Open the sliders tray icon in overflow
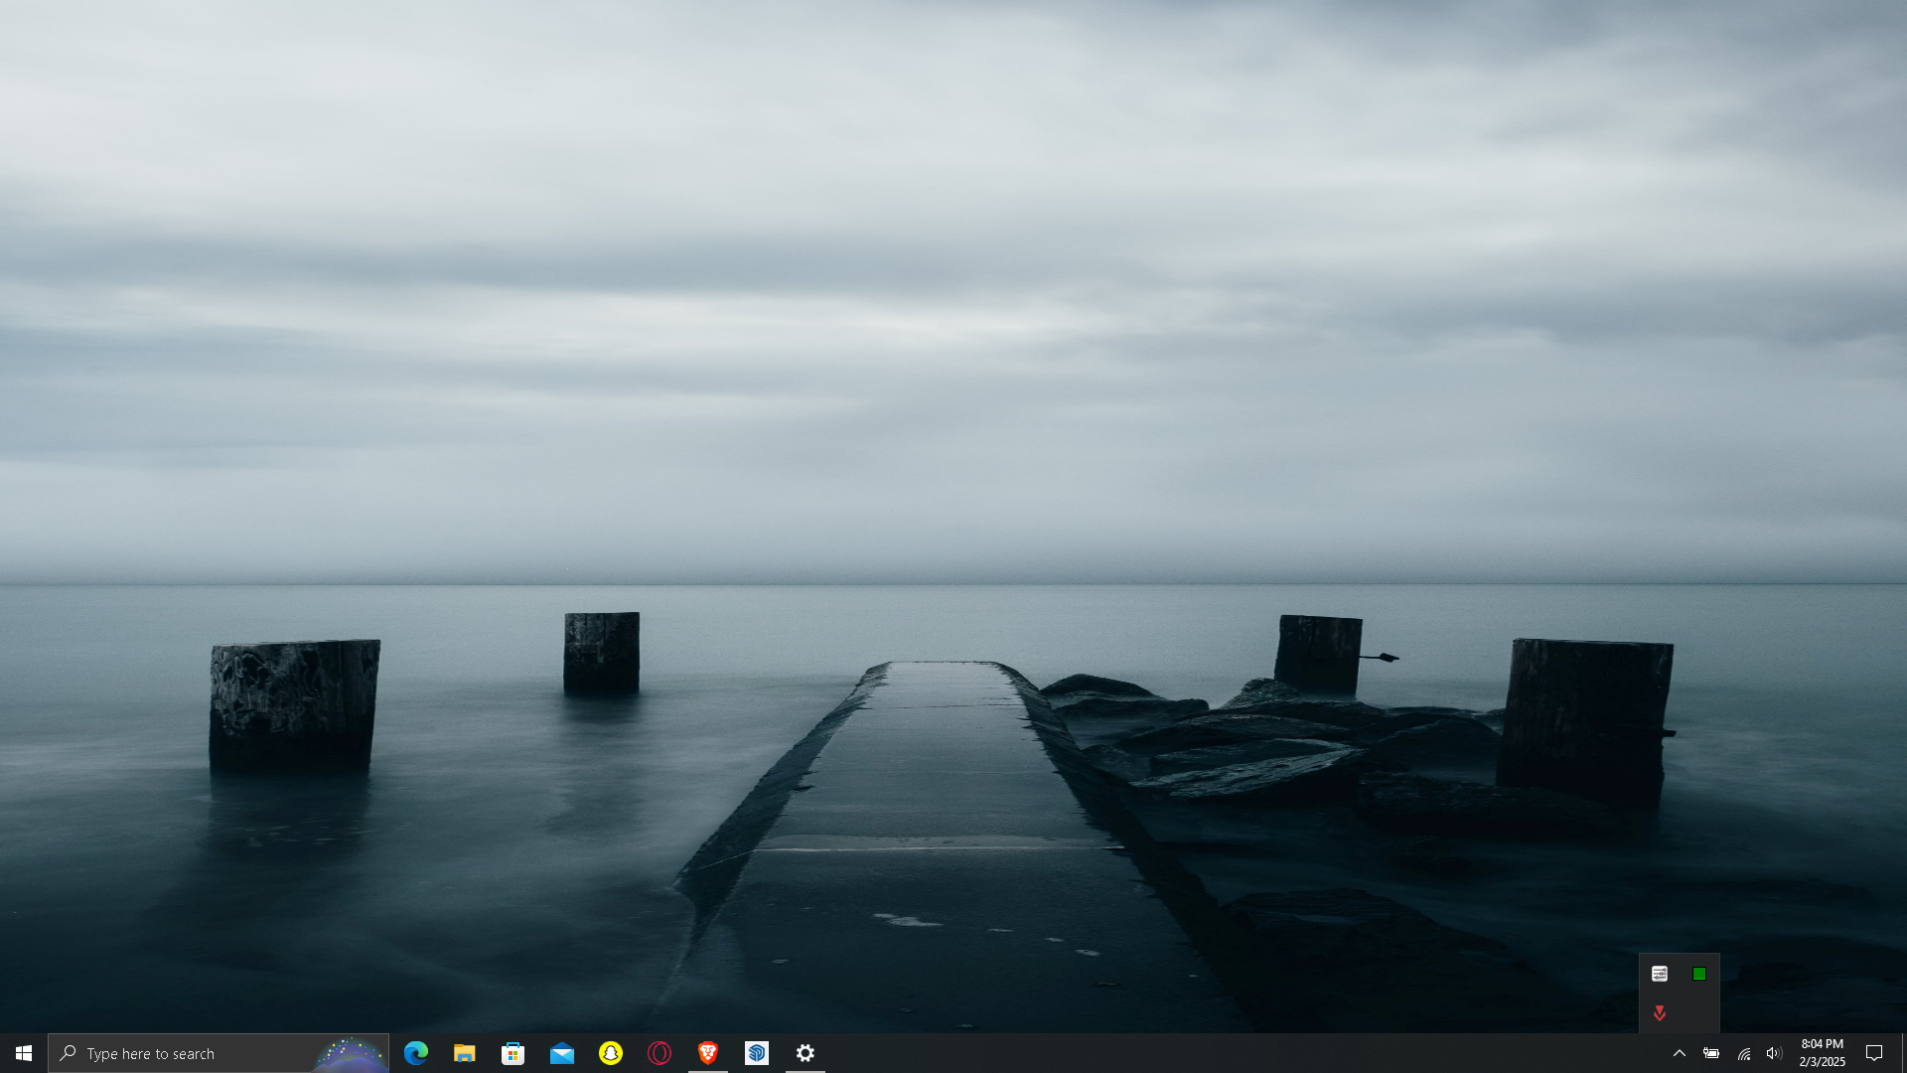 click(x=1660, y=974)
